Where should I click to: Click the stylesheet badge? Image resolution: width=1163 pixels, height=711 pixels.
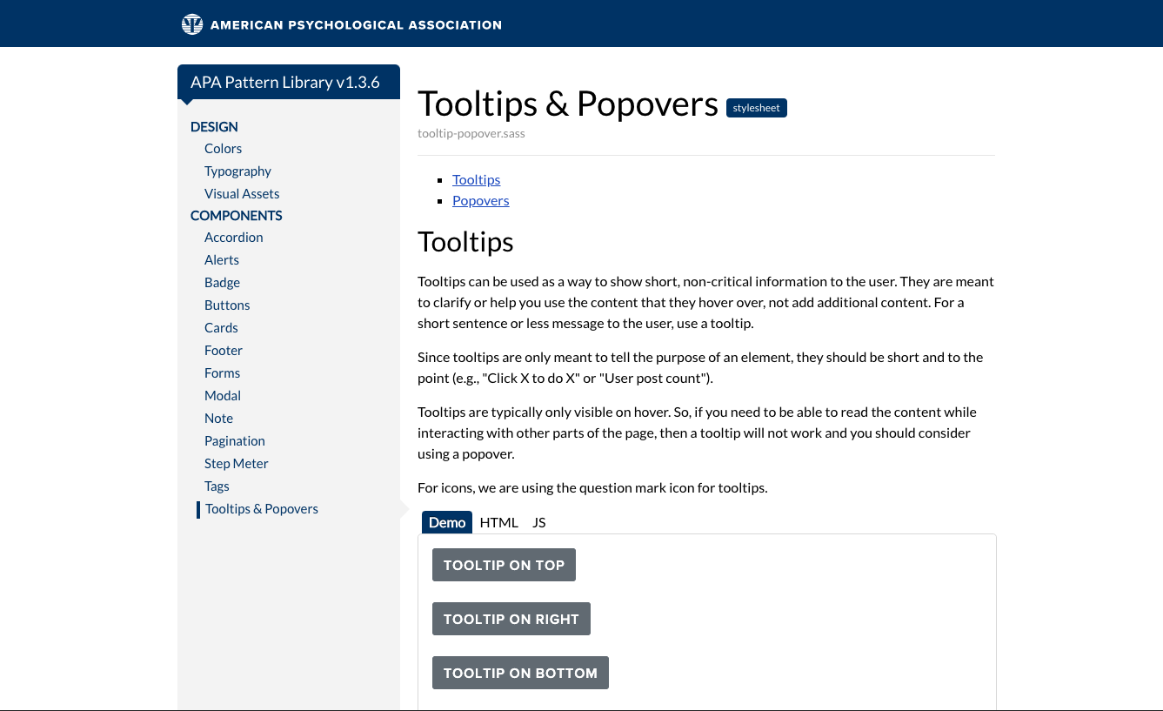tap(756, 108)
